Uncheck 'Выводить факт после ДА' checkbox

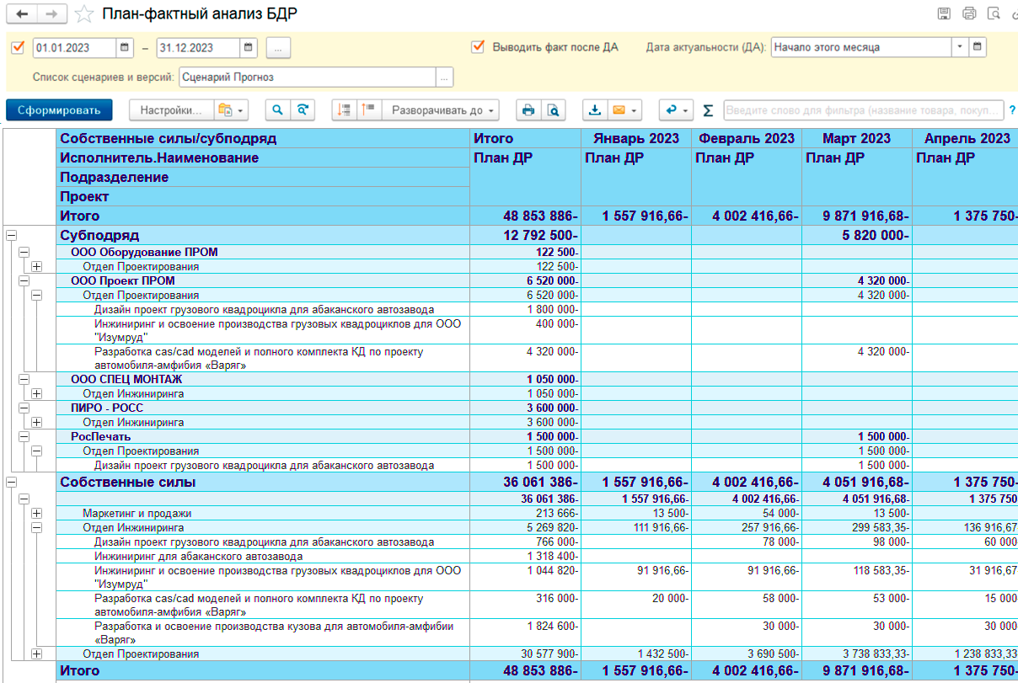[x=478, y=47]
